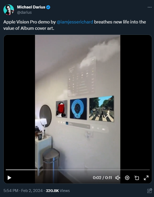Click the Michael Darius display name
Viewport: 154px width, 197px height.
[31, 7]
